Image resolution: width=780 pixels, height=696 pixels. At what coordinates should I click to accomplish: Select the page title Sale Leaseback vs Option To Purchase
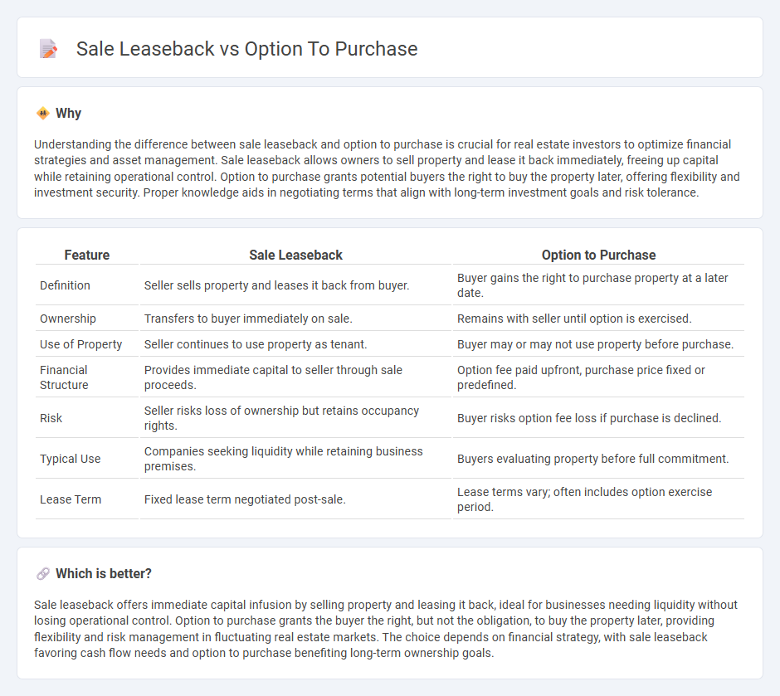[246, 49]
